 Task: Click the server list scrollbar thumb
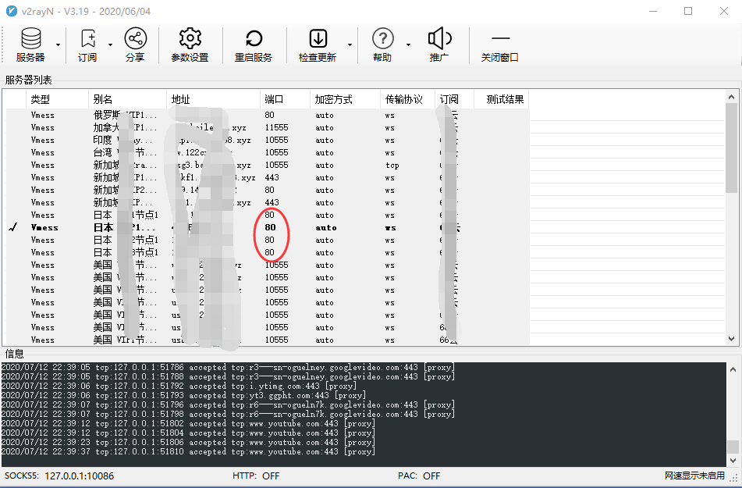731,148
